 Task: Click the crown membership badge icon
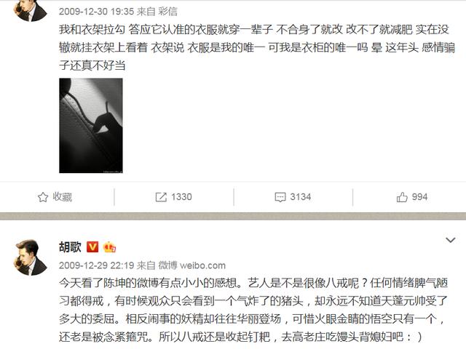pyautogui.click(x=109, y=247)
